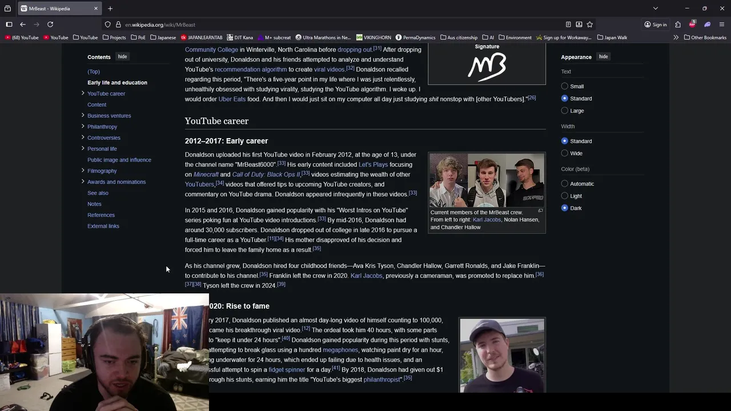
Task: Expand the Business ventures contents section
Action: coord(83,115)
